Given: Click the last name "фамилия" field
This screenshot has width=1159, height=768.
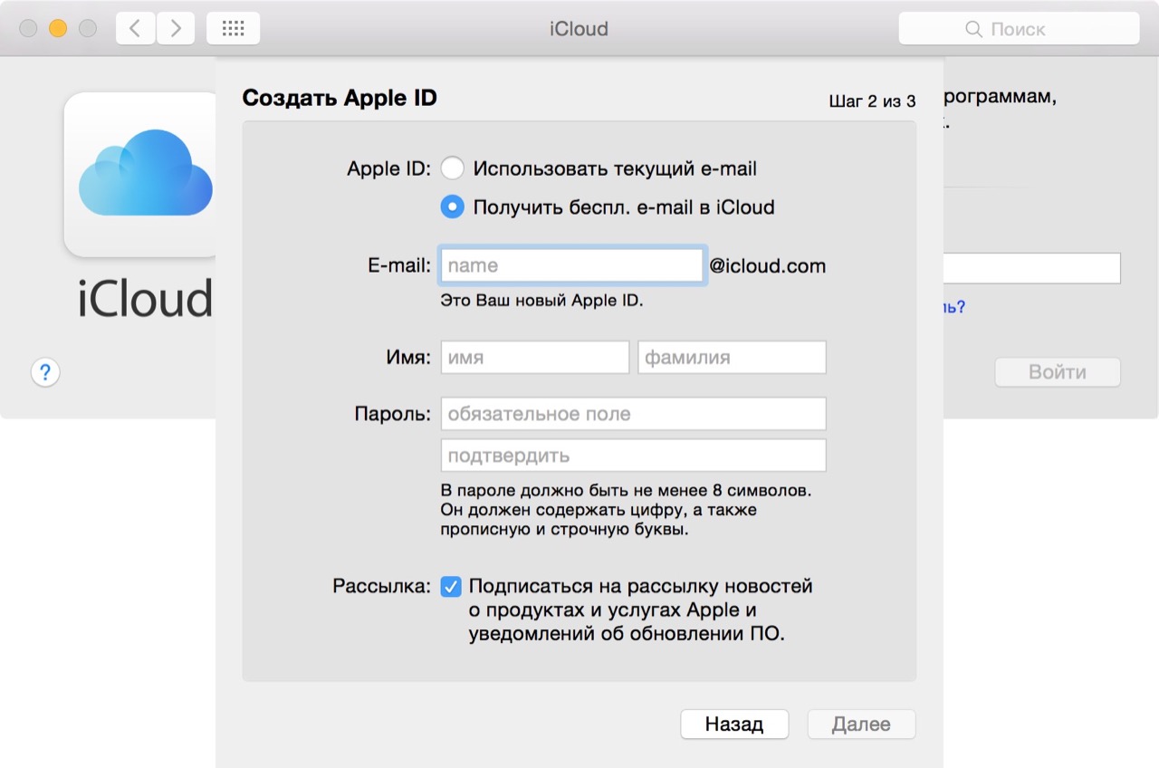Looking at the screenshot, I should pyautogui.click(x=732, y=358).
